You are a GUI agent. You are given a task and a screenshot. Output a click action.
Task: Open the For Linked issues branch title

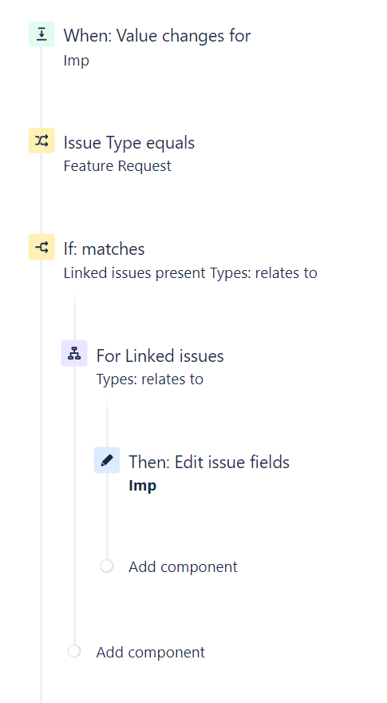click(x=160, y=356)
